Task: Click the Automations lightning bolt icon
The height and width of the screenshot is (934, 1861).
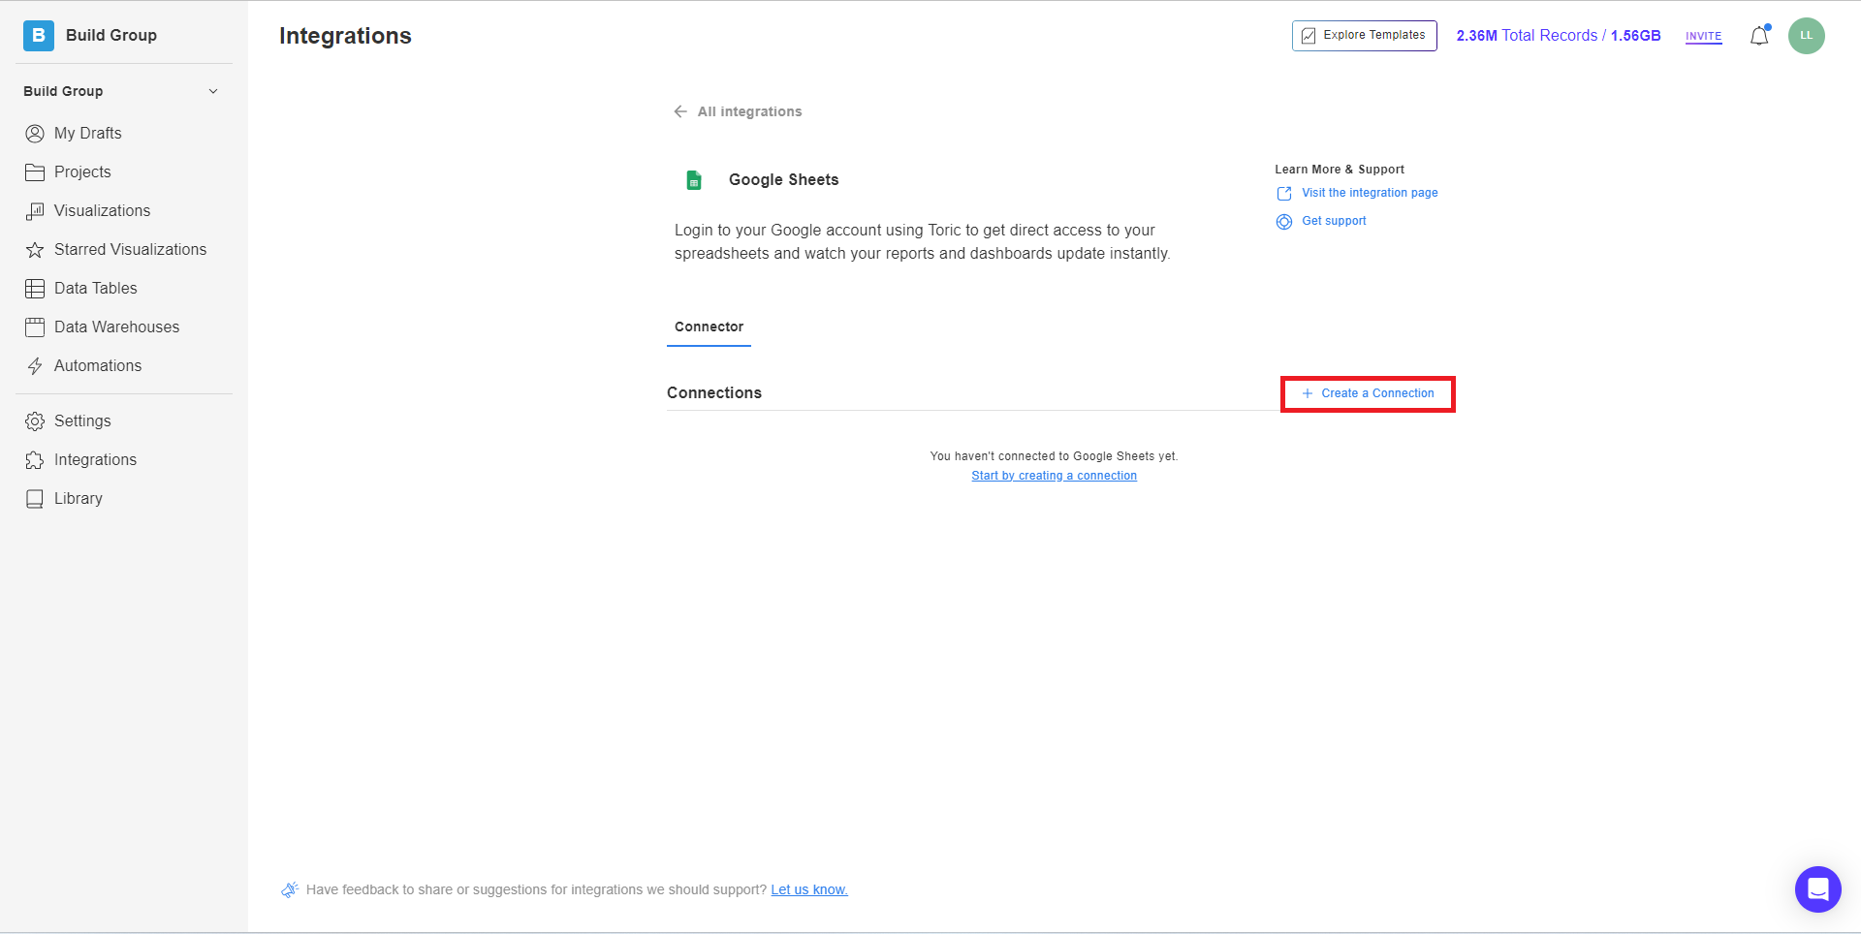Action: [x=35, y=365]
